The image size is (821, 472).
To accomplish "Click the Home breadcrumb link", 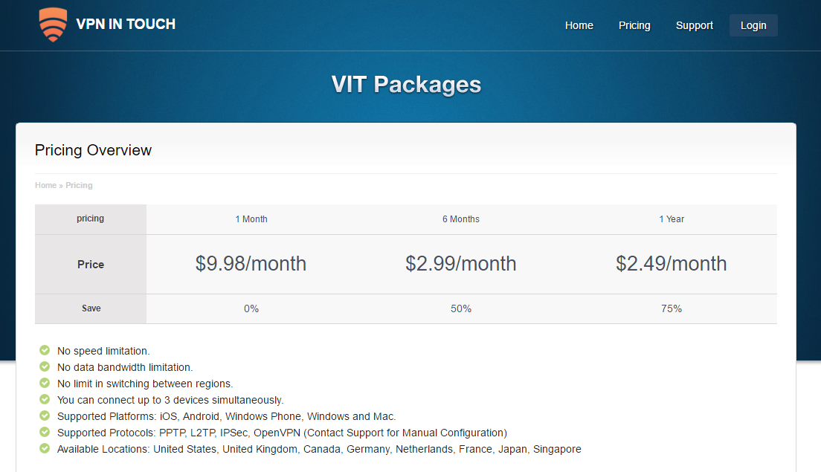I will (45, 185).
